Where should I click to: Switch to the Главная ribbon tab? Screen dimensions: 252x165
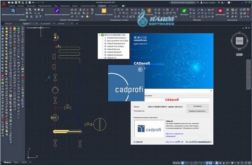(x=12, y=6)
